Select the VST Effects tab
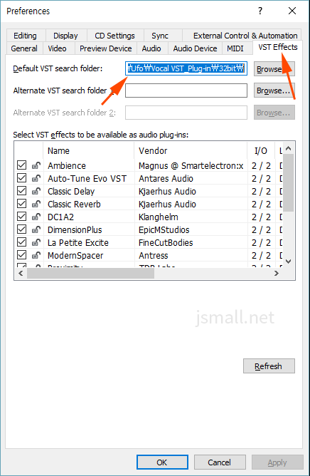 pyautogui.click(x=277, y=47)
